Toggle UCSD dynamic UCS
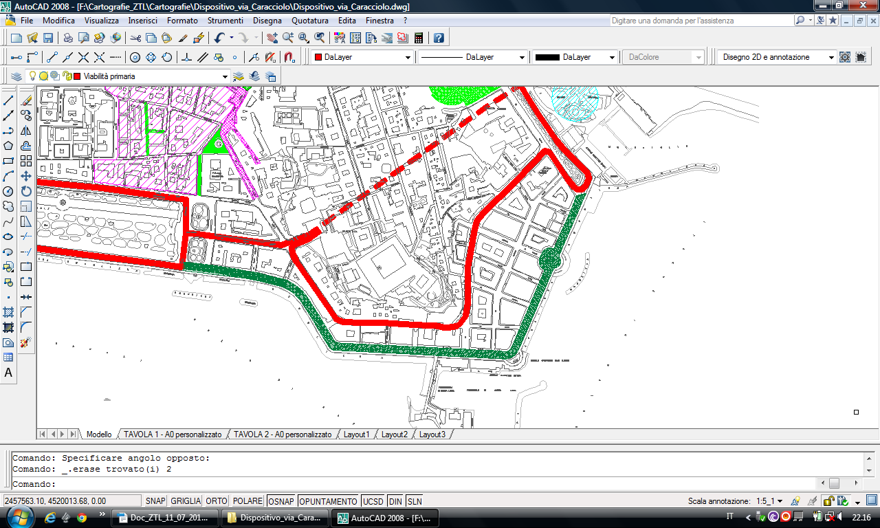Screen dimensions: 880x528 (373, 501)
